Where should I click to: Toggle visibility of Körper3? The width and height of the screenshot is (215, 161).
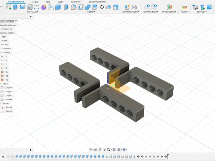[x=2, y=96]
